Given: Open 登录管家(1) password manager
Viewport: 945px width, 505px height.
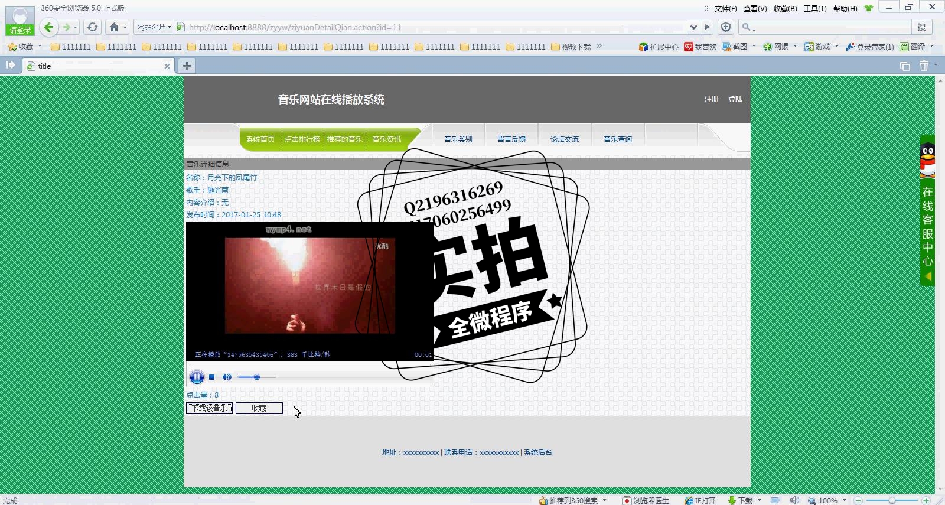Looking at the screenshot, I should (x=870, y=47).
